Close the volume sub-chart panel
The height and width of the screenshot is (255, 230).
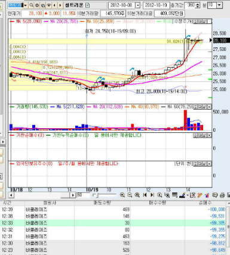209,107
